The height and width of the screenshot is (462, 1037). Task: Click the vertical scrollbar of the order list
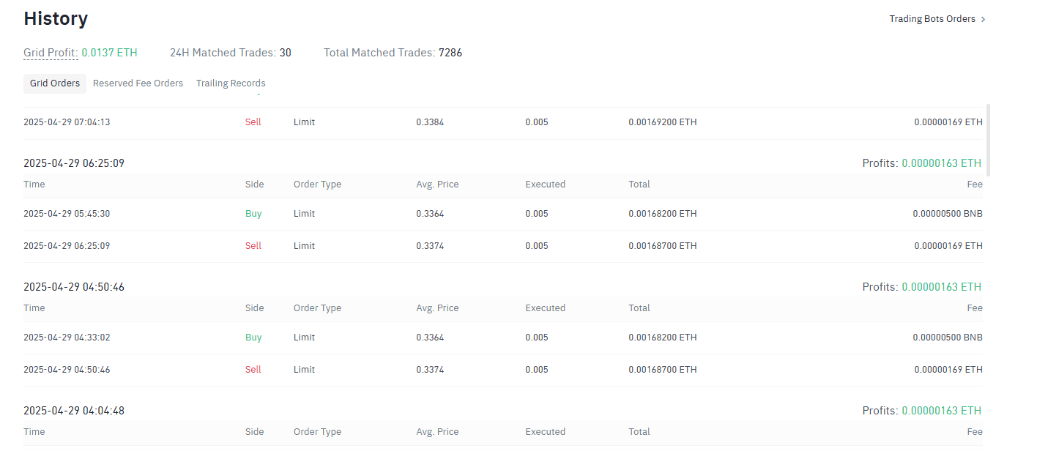989,139
